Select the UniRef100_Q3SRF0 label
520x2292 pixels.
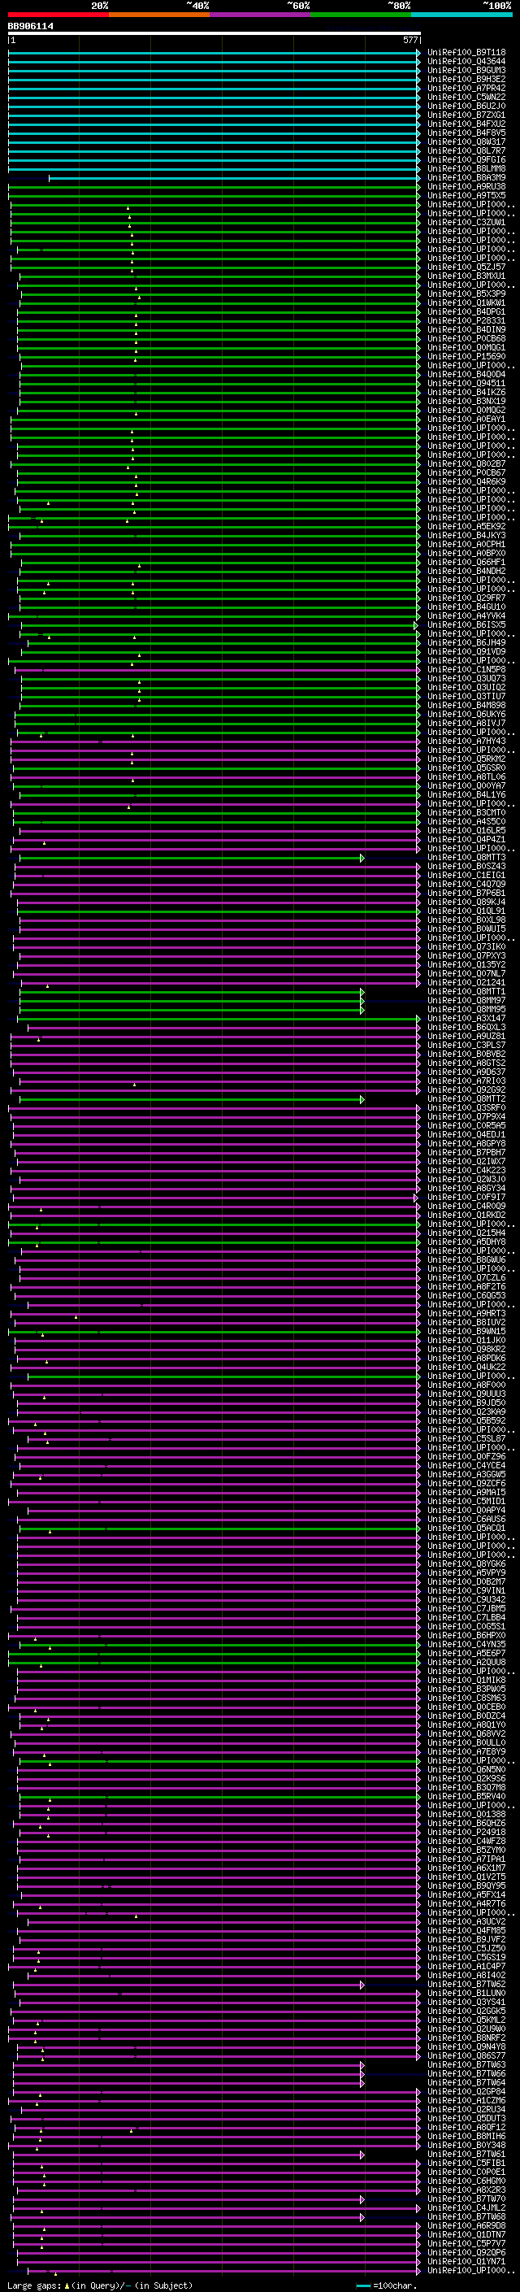(466, 1107)
